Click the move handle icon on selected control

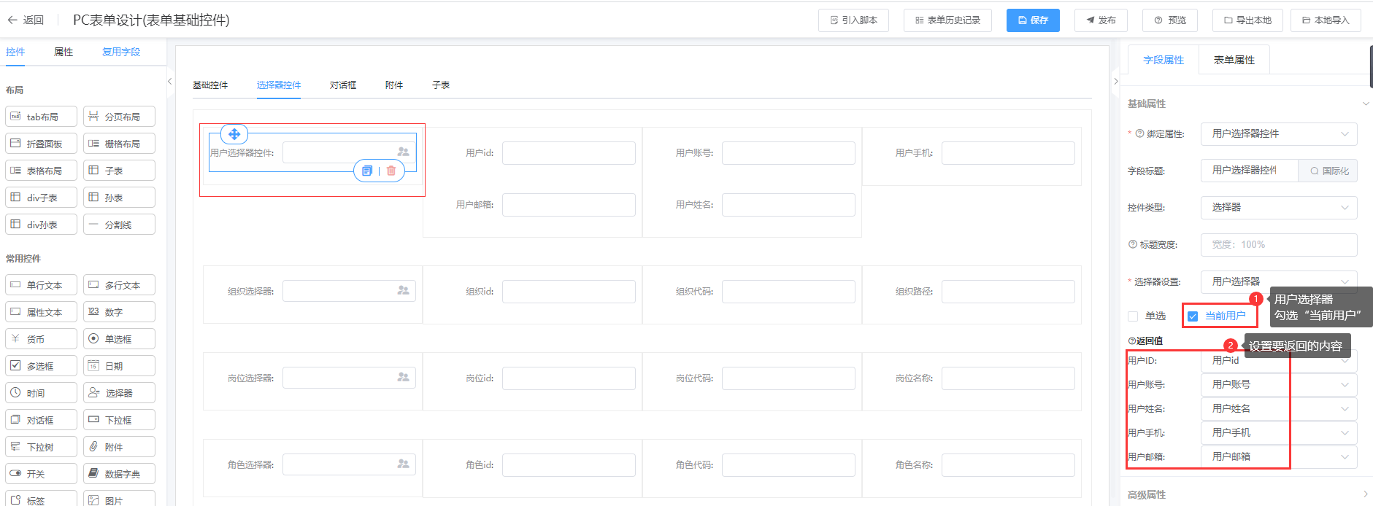(x=234, y=134)
